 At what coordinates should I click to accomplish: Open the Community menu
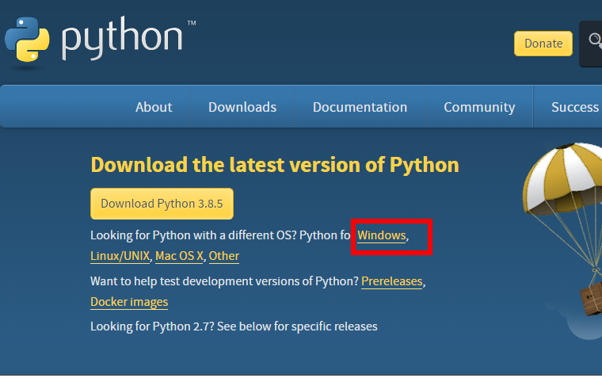point(479,107)
